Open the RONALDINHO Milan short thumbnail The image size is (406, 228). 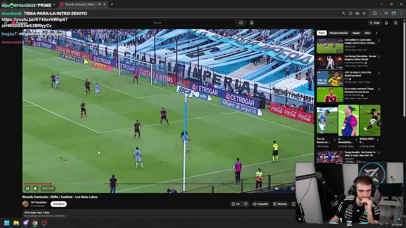[x=370, y=120]
